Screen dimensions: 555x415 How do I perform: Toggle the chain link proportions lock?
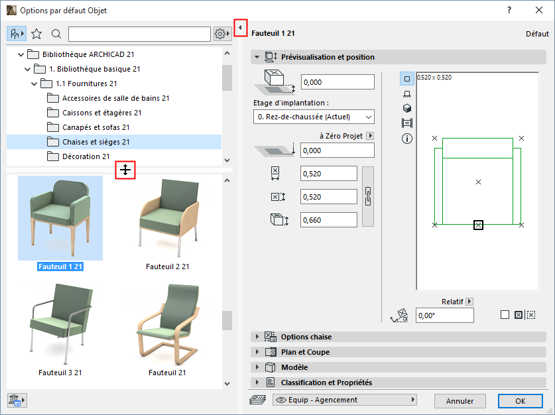(x=368, y=197)
